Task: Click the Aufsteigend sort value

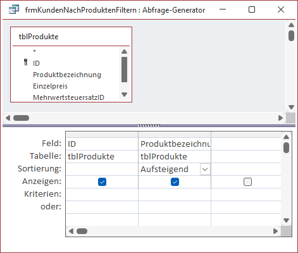Action: (165, 169)
